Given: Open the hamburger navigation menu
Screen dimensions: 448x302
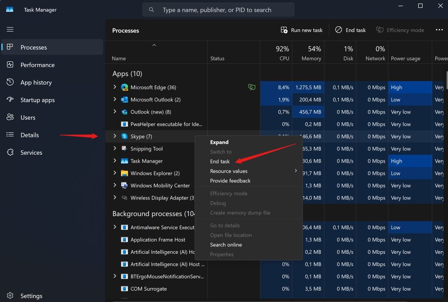Looking at the screenshot, I should tap(10, 29).
